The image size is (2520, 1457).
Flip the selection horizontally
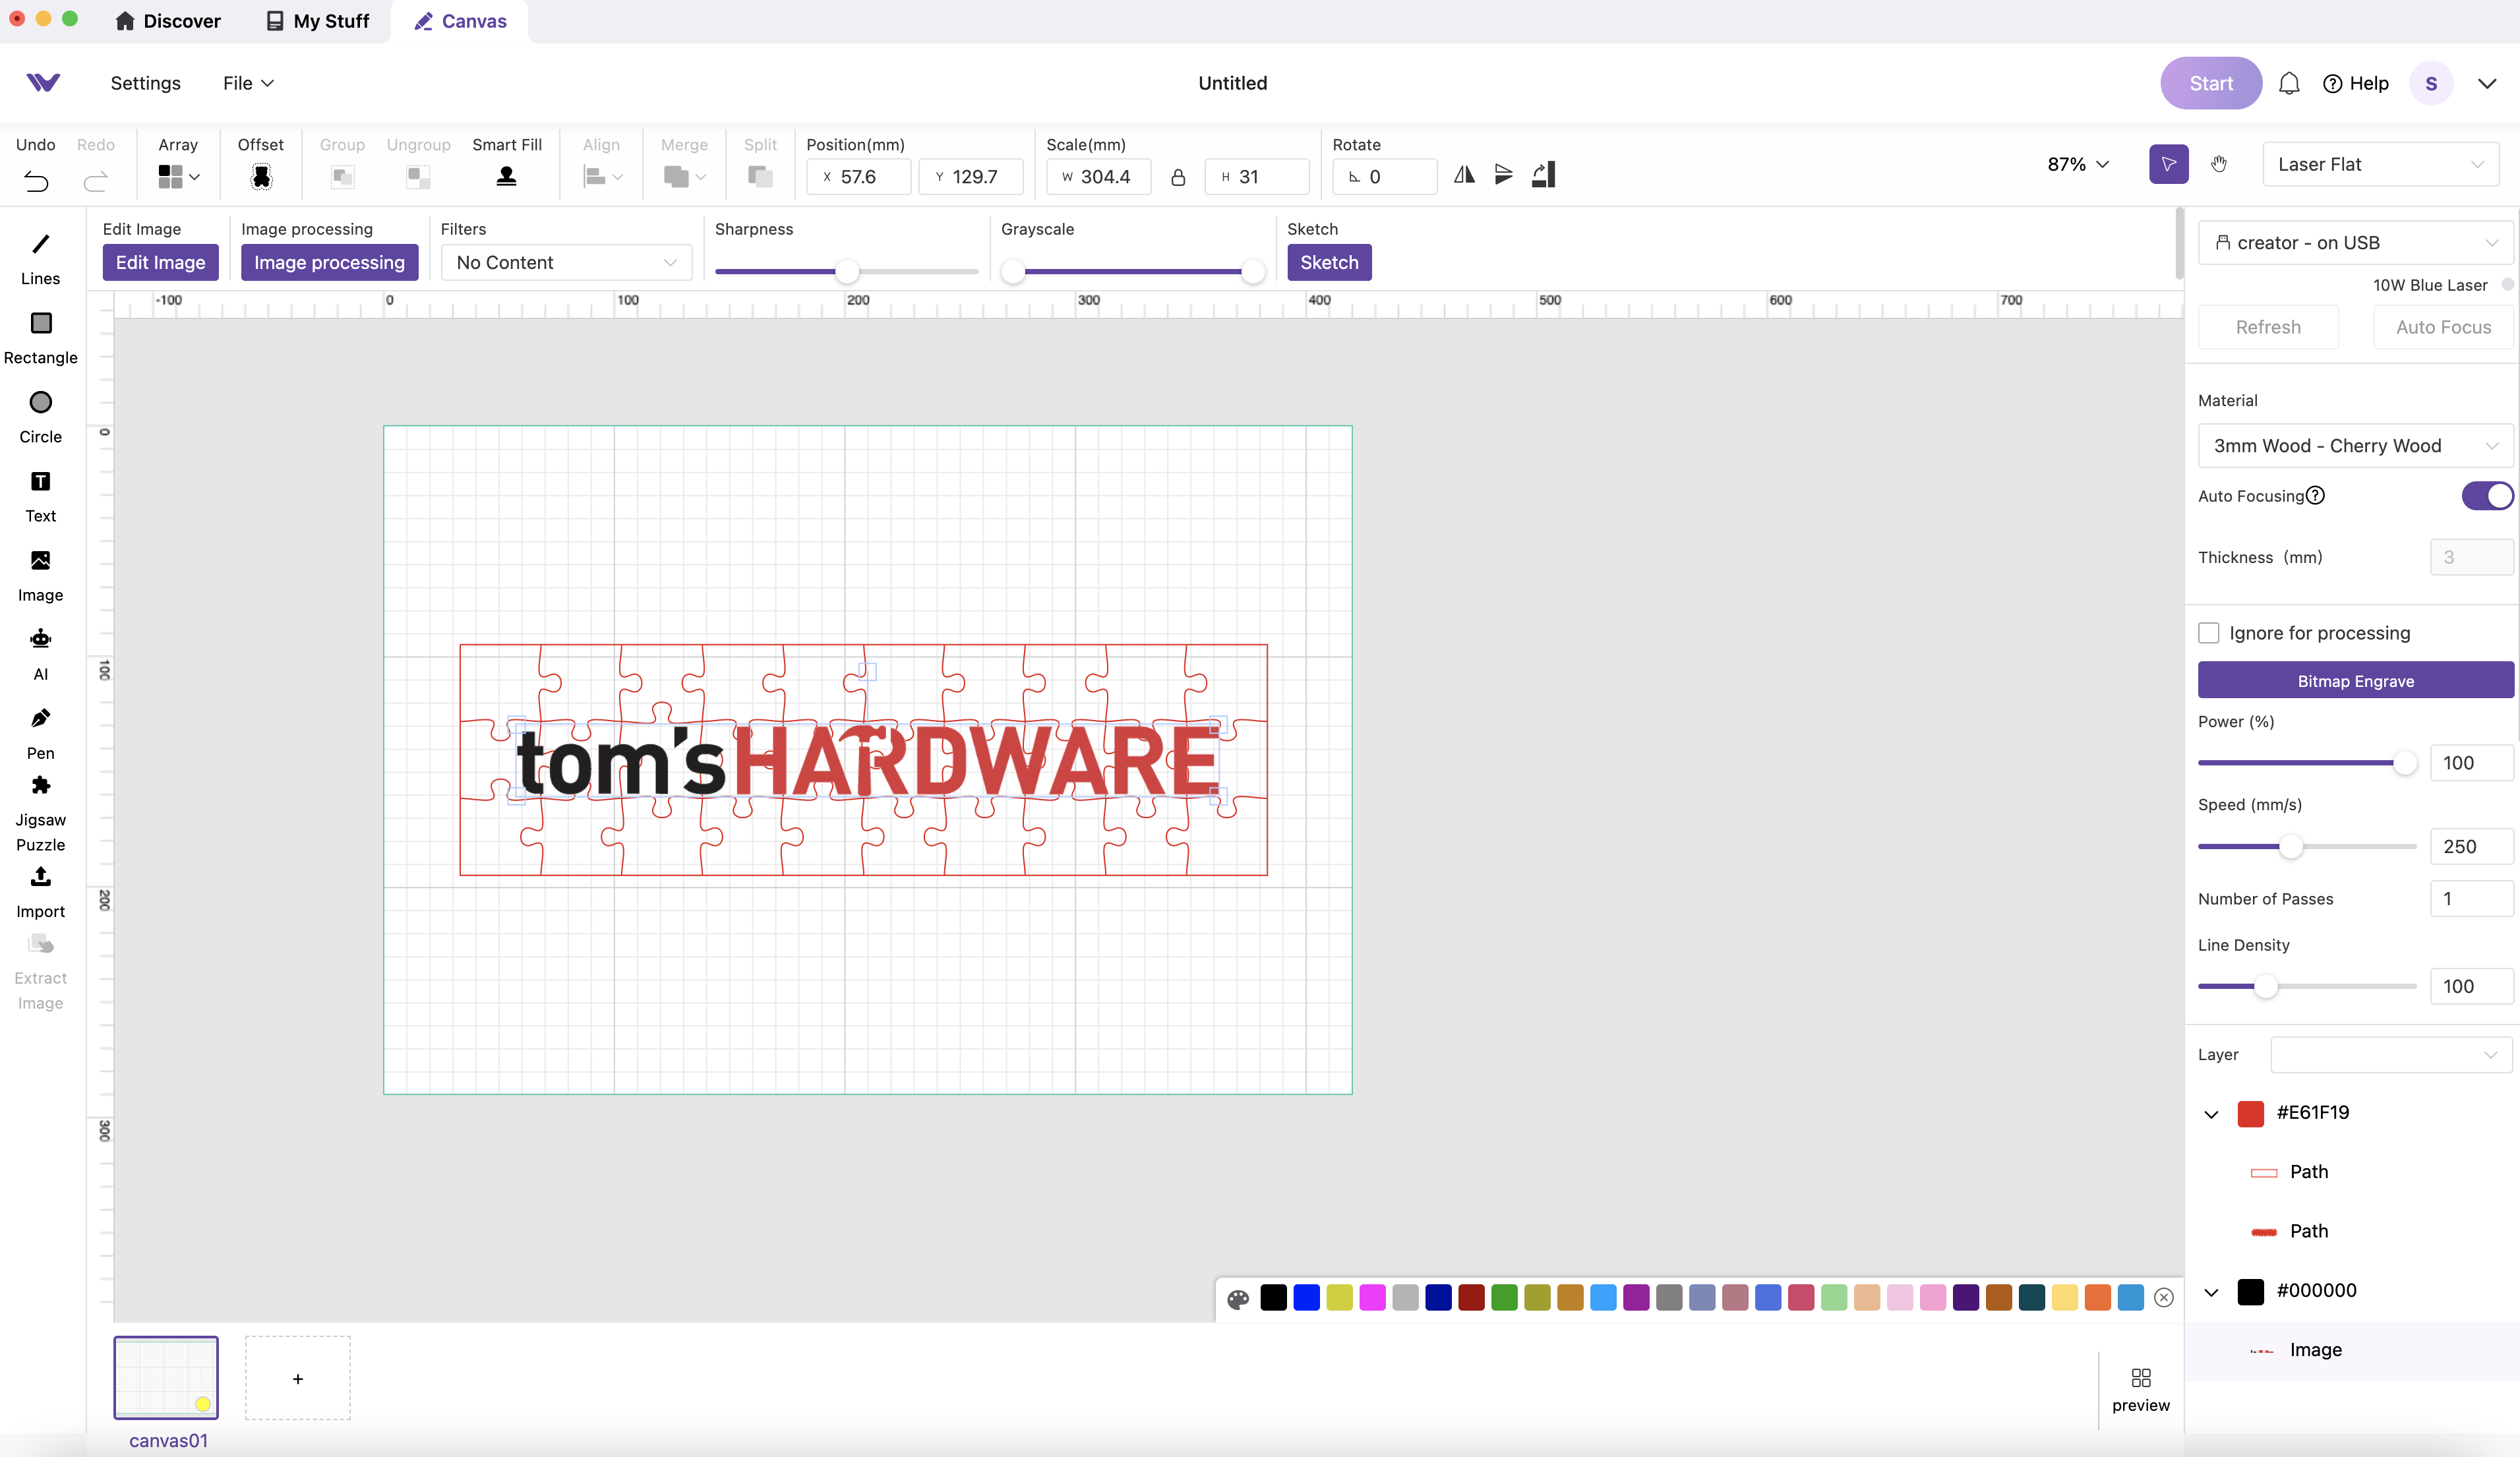pos(1464,175)
